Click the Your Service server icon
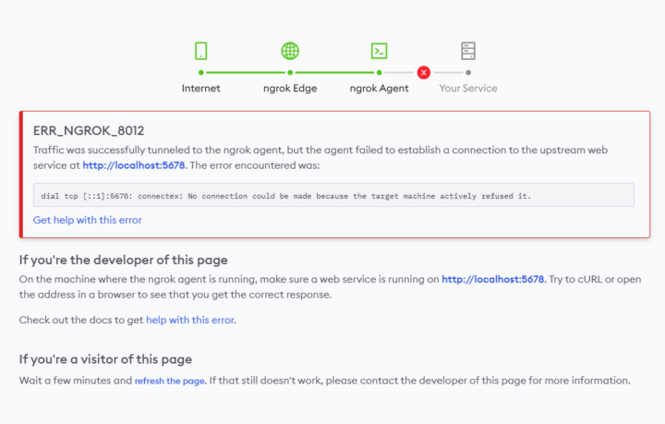This screenshot has width=665, height=424. [x=468, y=51]
